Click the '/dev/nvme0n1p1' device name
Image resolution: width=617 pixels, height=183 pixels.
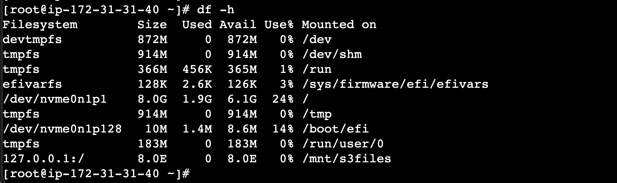(x=55, y=99)
